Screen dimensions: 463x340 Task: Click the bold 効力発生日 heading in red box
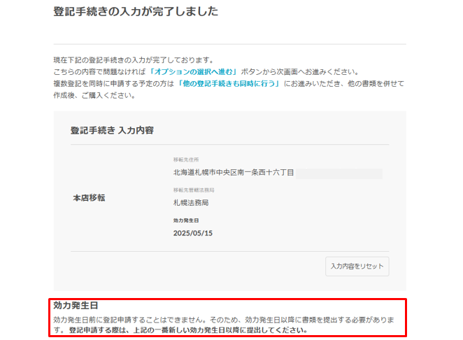tap(76, 306)
